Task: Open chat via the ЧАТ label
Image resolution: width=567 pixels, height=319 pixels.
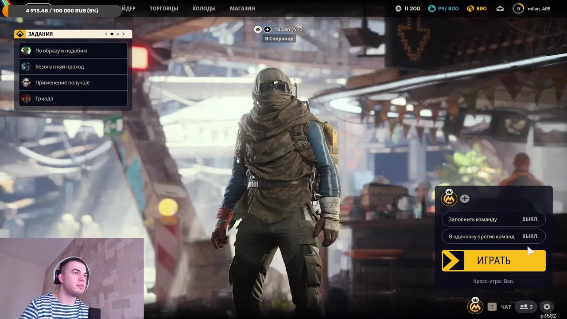Action: (x=506, y=307)
